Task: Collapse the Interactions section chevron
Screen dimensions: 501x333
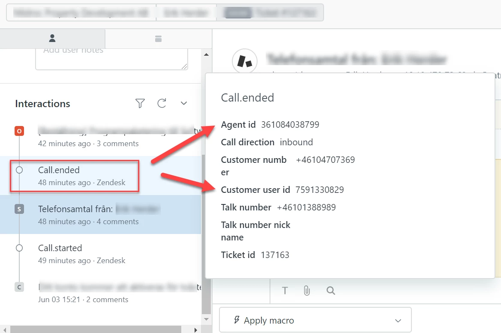Action: (x=184, y=103)
